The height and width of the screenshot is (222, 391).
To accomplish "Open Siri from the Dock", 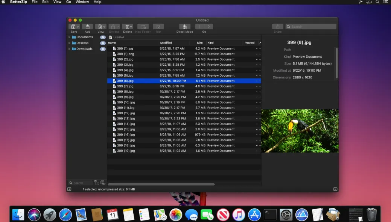I will click(x=34, y=214).
